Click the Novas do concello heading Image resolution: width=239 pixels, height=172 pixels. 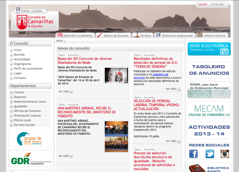pos(74,48)
